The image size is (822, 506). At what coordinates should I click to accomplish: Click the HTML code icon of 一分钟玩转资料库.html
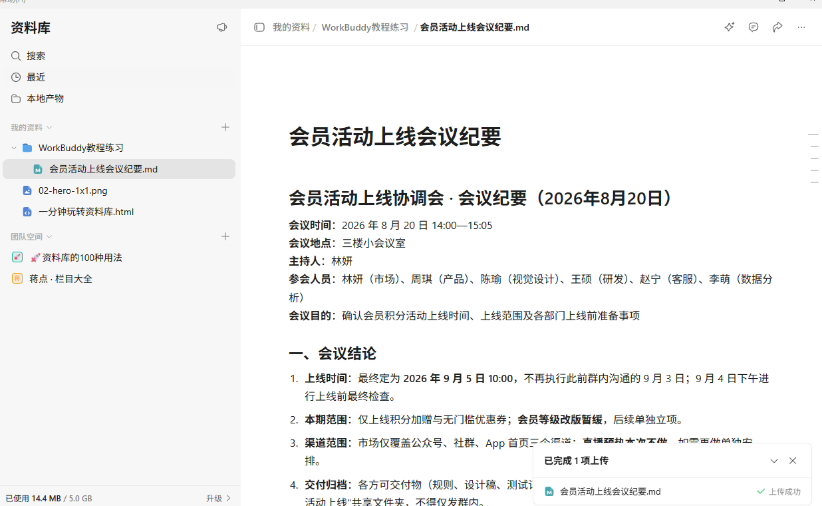27,212
